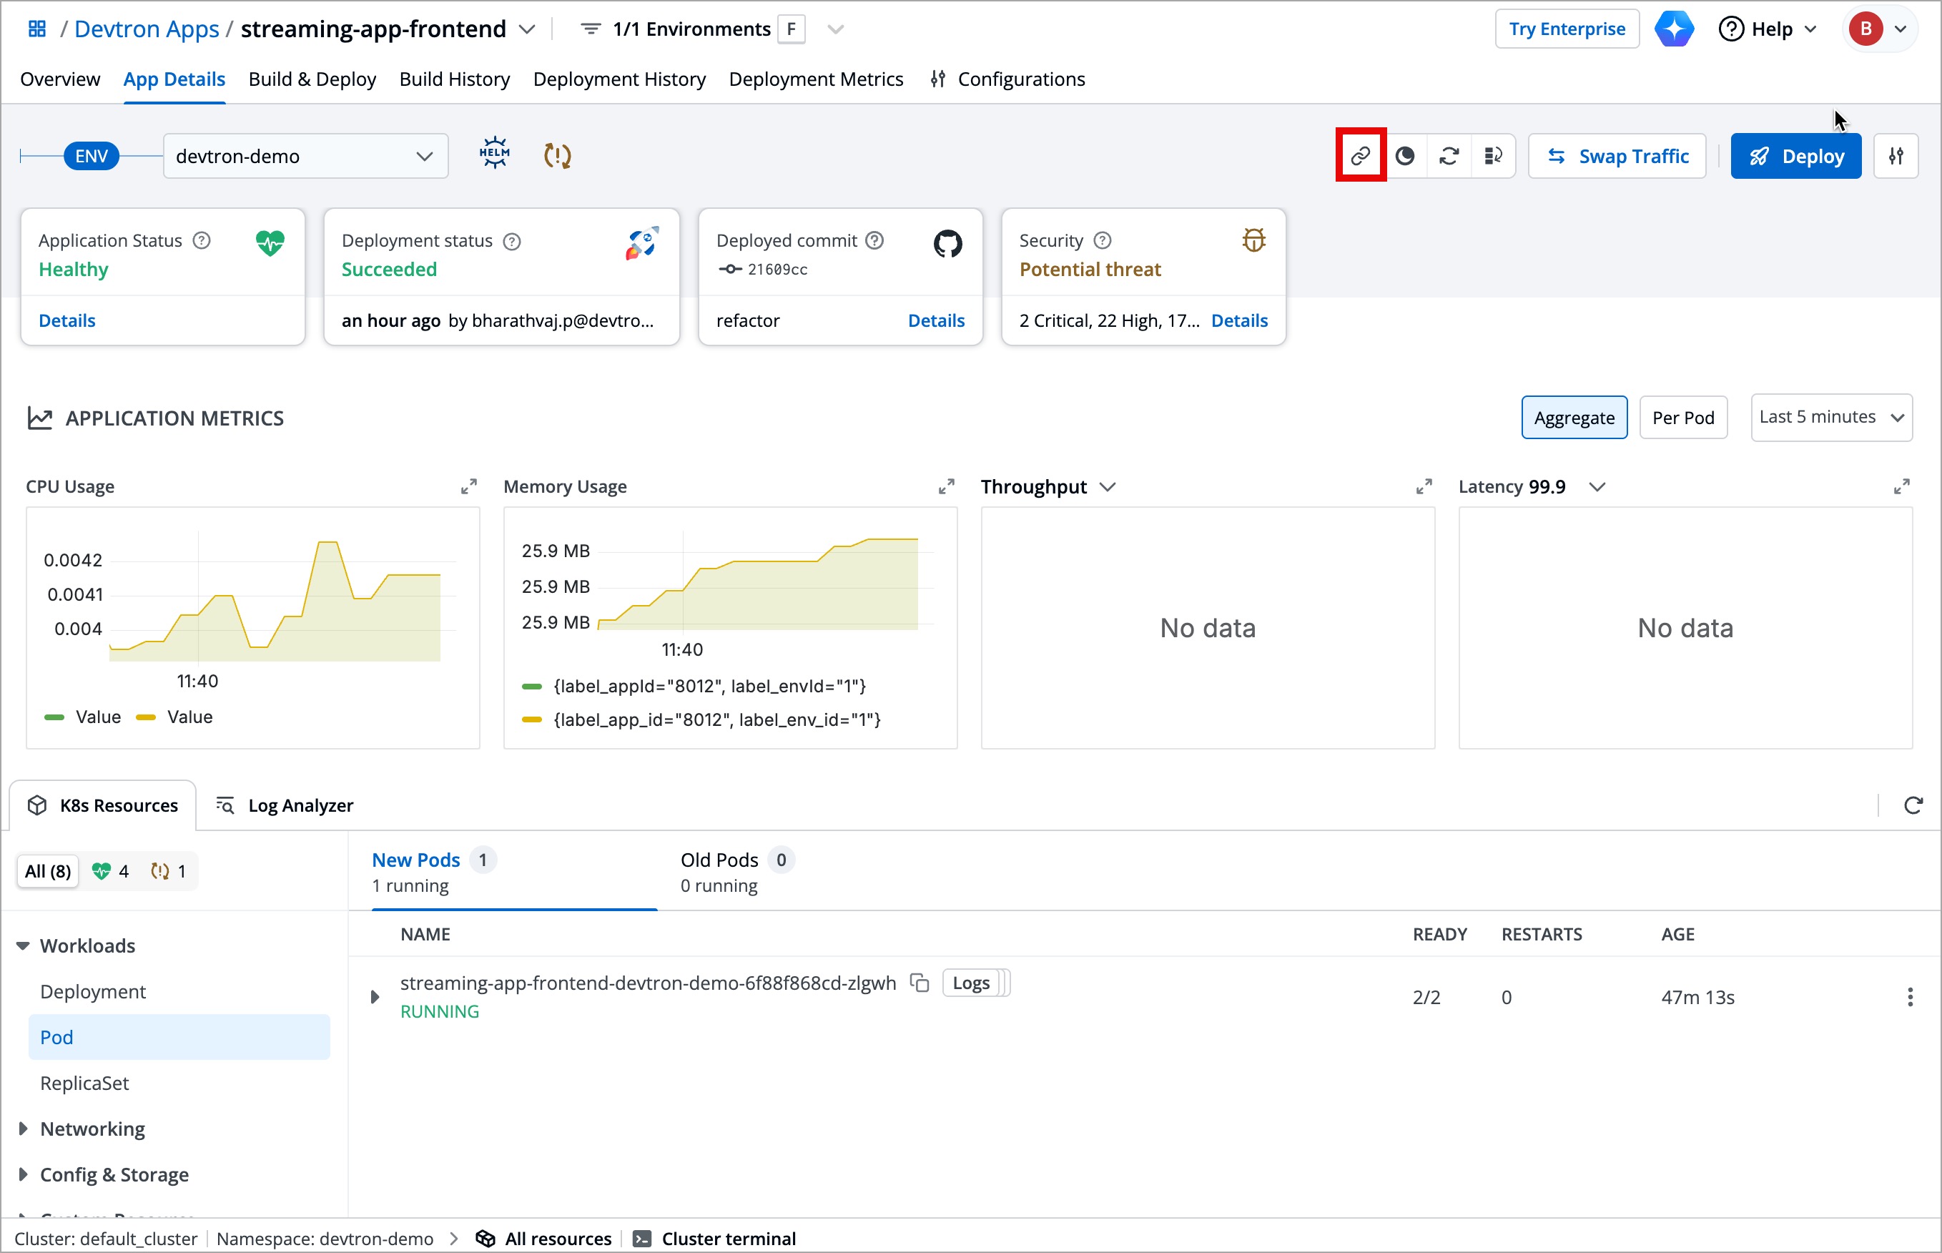Filter resources by healthy status
This screenshot has width=1942, height=1253.
111,871
